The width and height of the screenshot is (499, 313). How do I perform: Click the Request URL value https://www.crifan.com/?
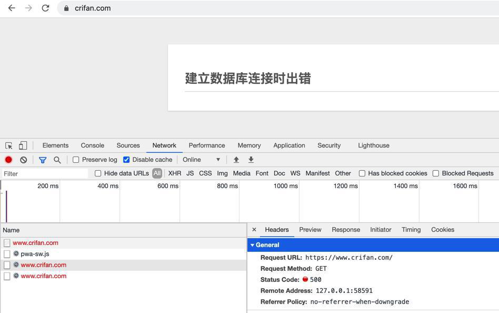pos(349,258)
